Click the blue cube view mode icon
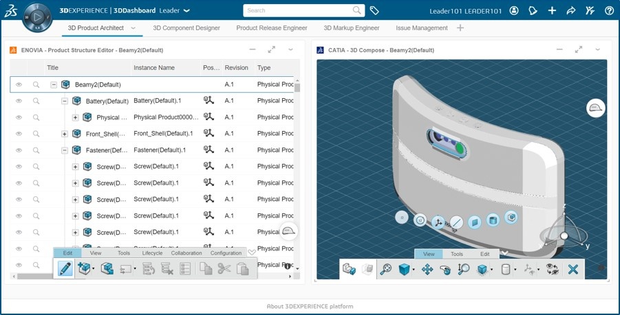620x315 pixels. (x=404, y=270)
